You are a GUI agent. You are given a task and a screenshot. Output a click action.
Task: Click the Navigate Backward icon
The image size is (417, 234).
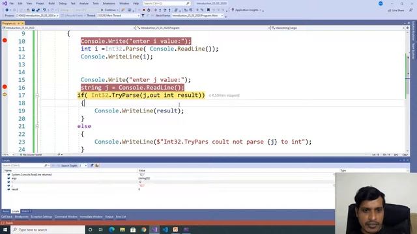coord(7,10)
